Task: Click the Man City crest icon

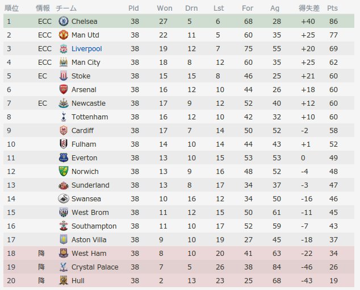Action: pos(64,62)
